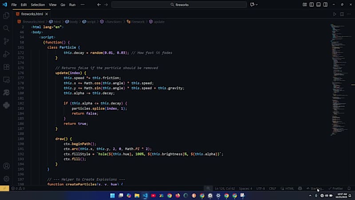
Task: Open the Edit menu
Action: tap(24, 4)
